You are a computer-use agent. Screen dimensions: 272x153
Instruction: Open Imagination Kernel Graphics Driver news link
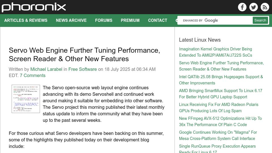click(215, 52)
